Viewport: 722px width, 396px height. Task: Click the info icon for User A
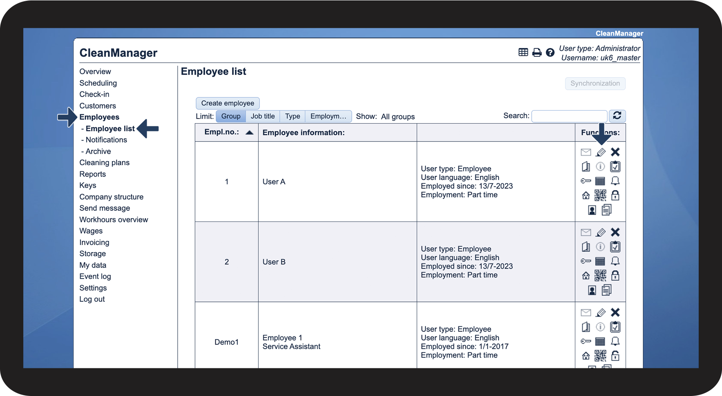(600, 166)
